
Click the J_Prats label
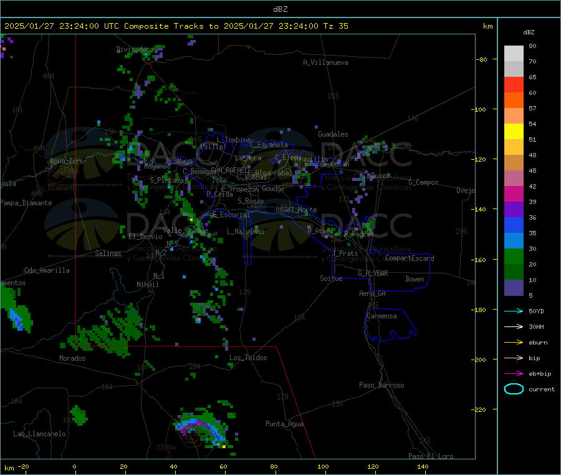point(345,253)
